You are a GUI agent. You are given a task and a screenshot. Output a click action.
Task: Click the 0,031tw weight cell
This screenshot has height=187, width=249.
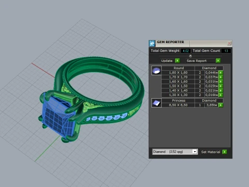point(212,82)
